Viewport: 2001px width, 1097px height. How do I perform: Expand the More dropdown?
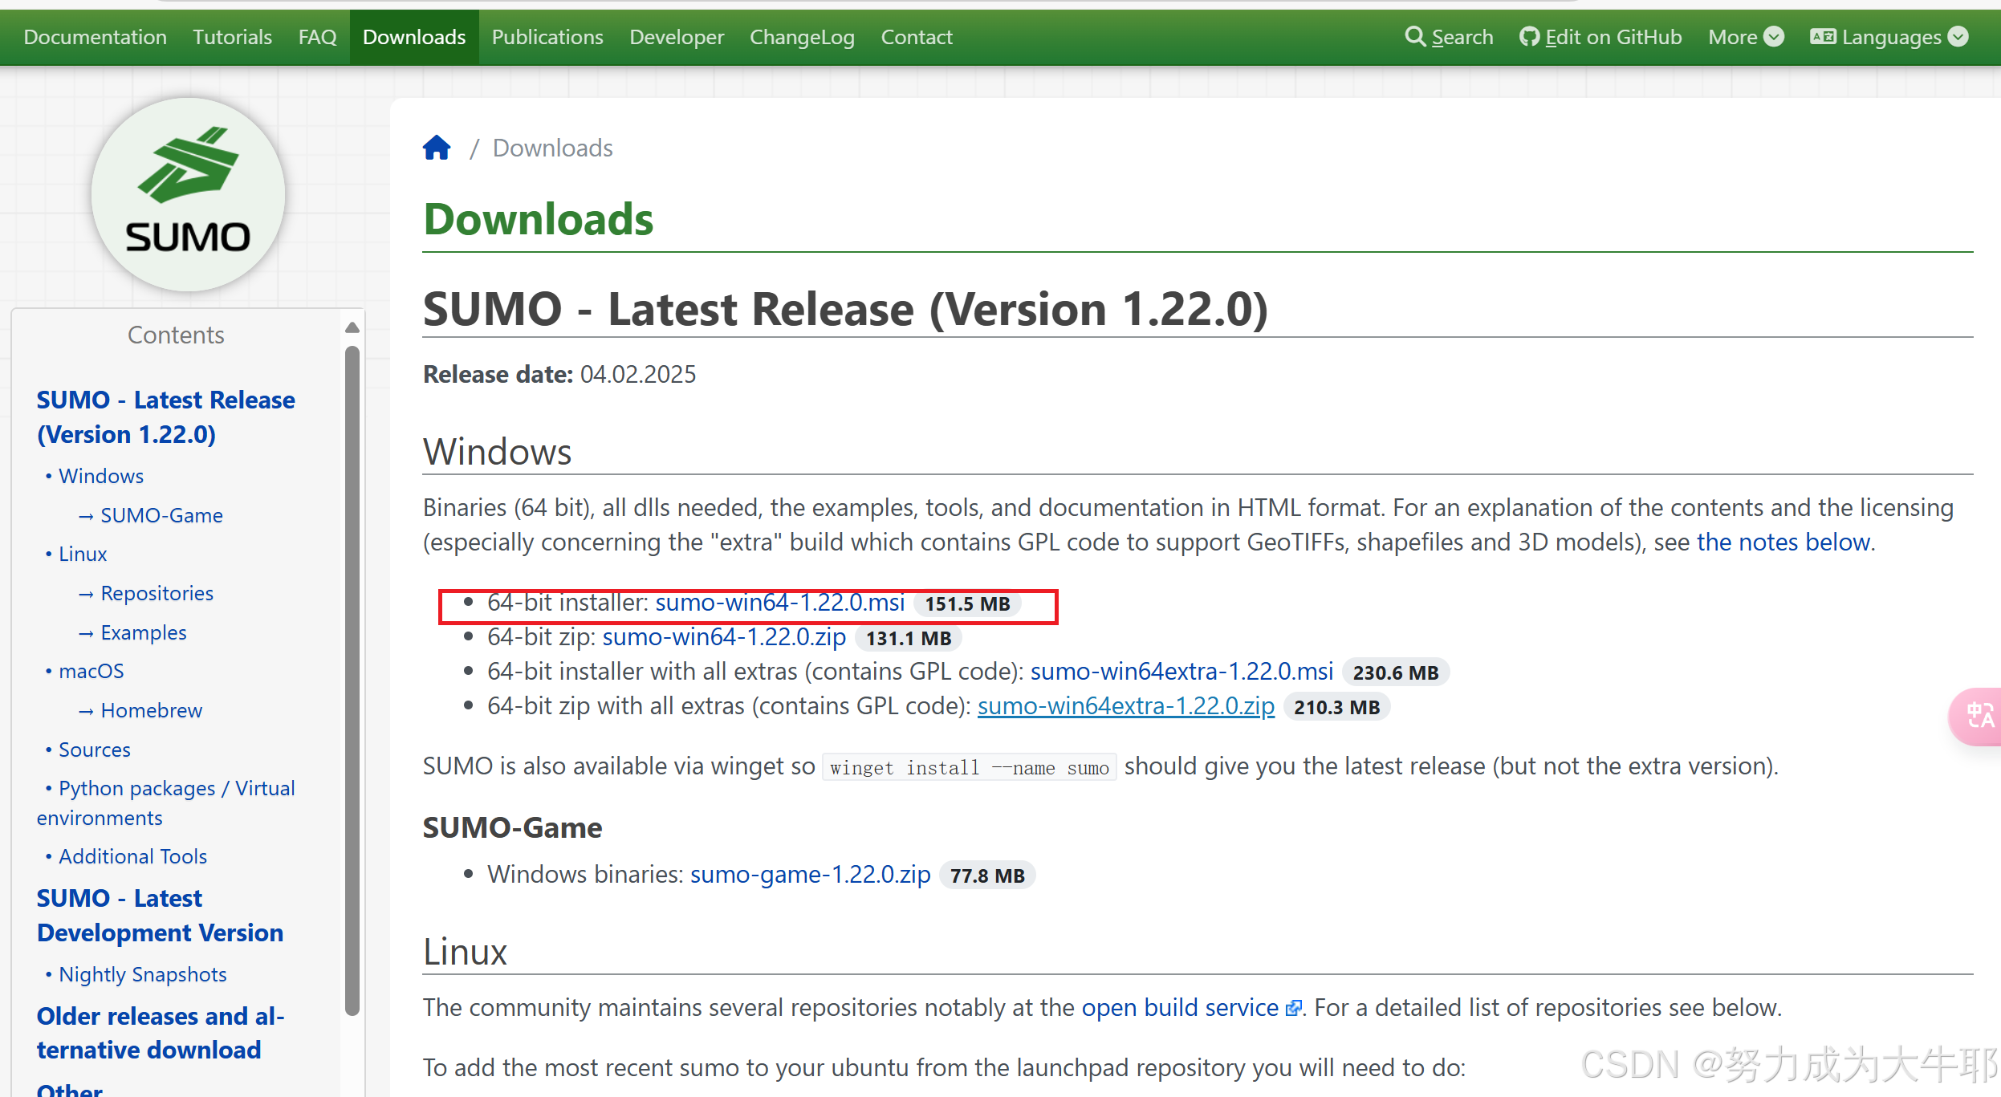pos(1775,36)
